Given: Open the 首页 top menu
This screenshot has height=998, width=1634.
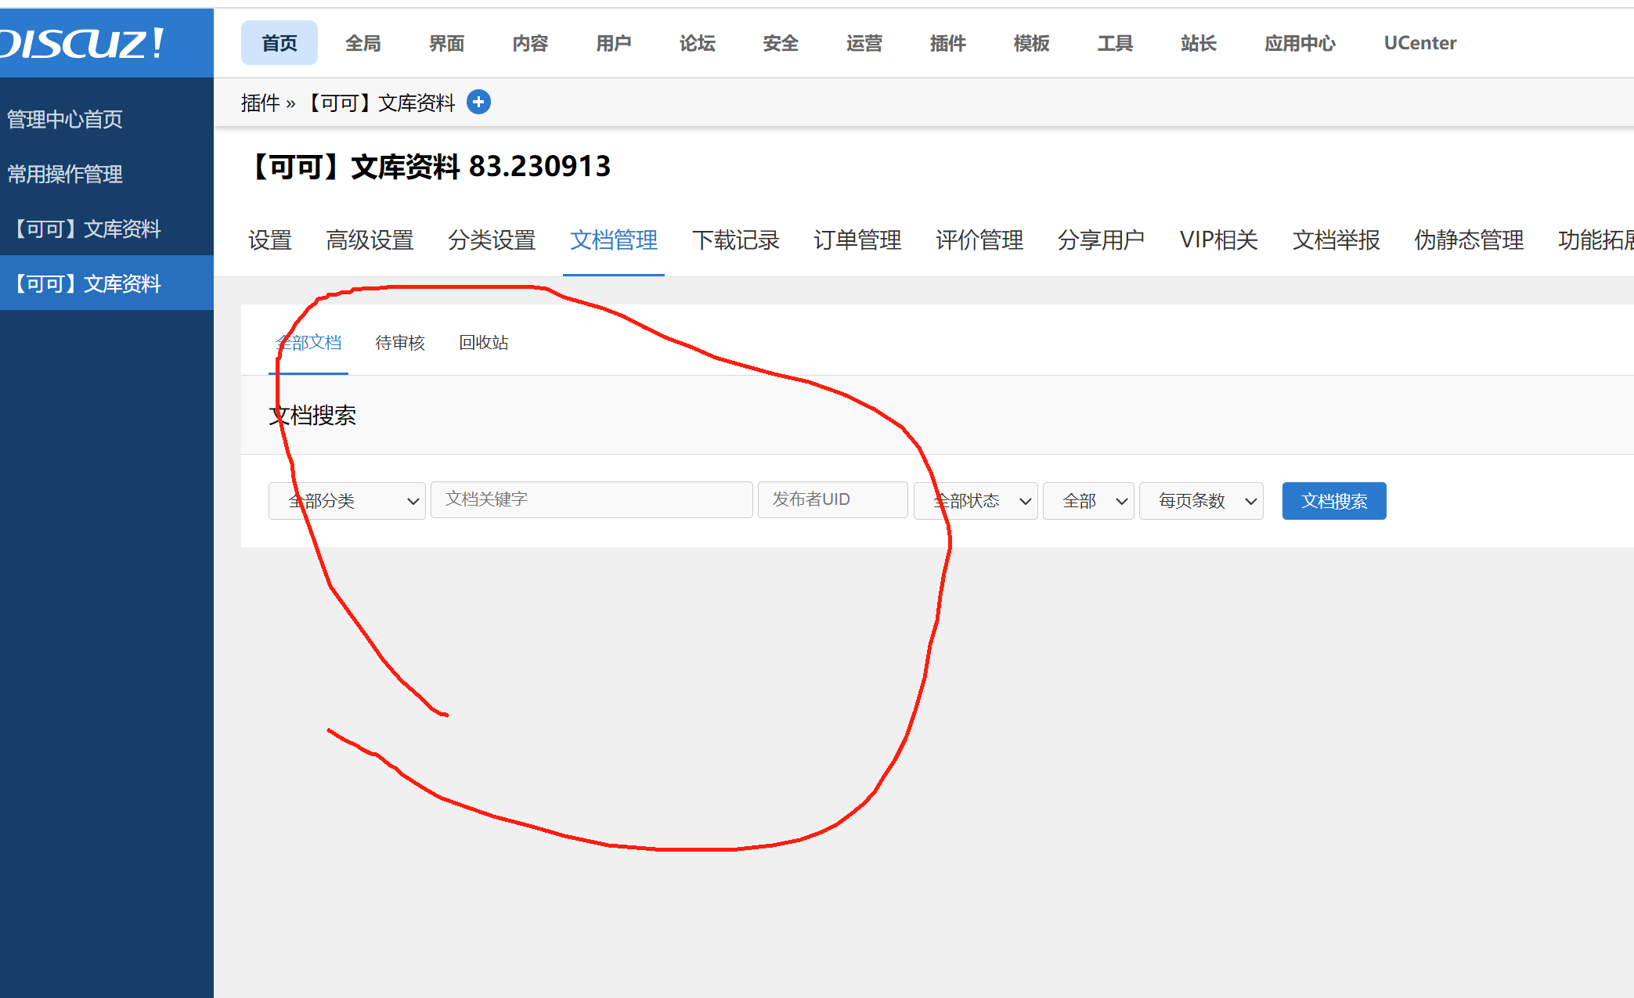Looking at the screenshot, I should coord(280,43).
